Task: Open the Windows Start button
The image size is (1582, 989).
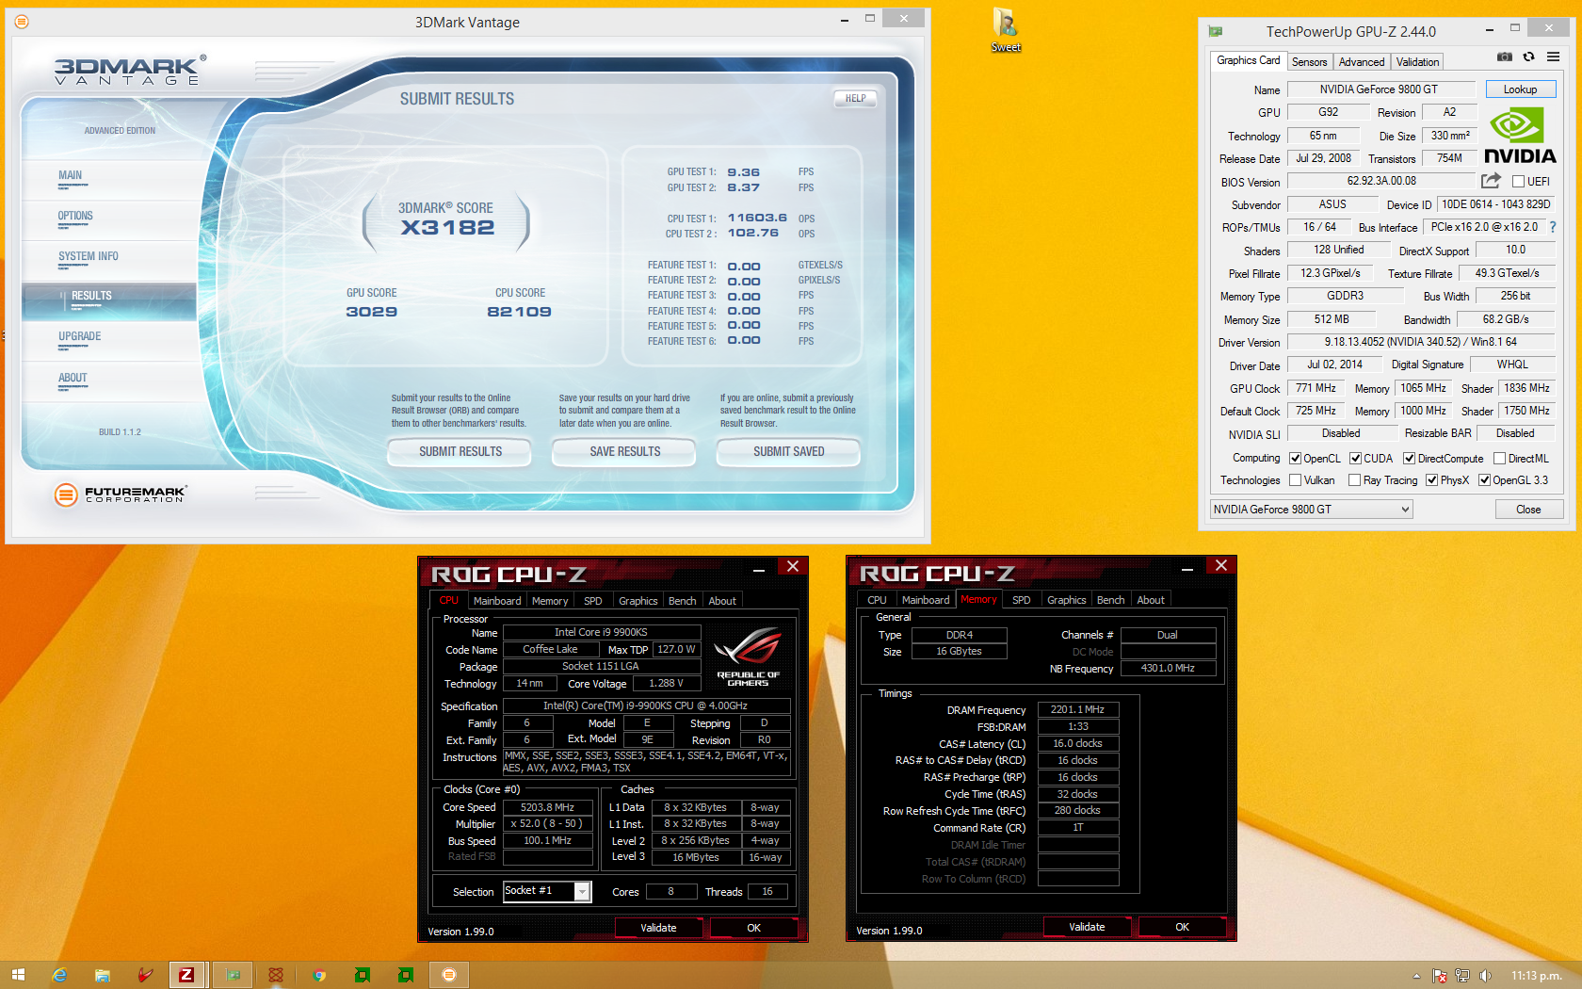Action: (x=18, y=975)
